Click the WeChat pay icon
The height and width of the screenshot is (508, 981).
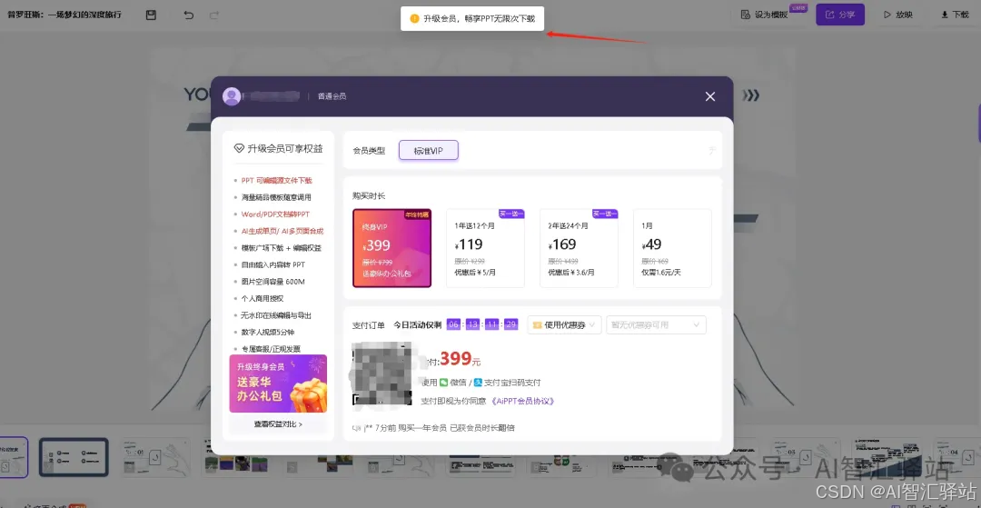tap(443, 383)
